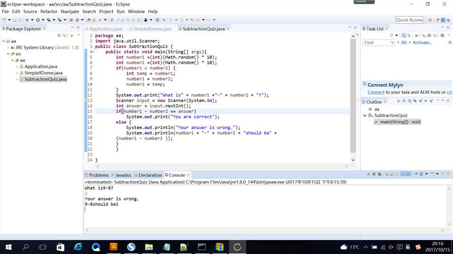The image size is (453, 254).
Task: Click the Open Type icon in toolbar
Action: pos(89,20)
